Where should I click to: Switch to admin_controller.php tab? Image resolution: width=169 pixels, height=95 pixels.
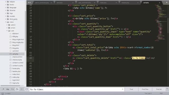point(42,3)
